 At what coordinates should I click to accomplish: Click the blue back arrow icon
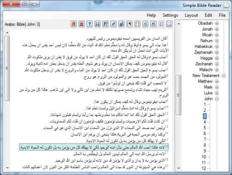(169, 24)
